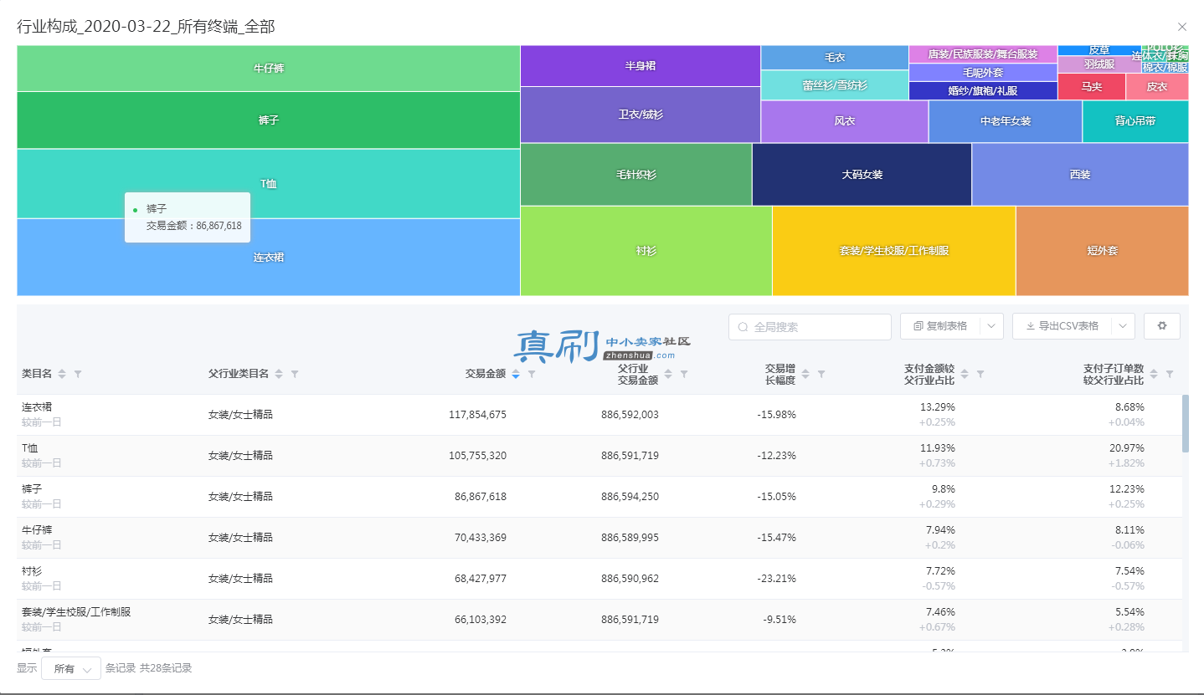
Task: Sort table by 类目名 column arrows
Action: [x=62, y=374]
